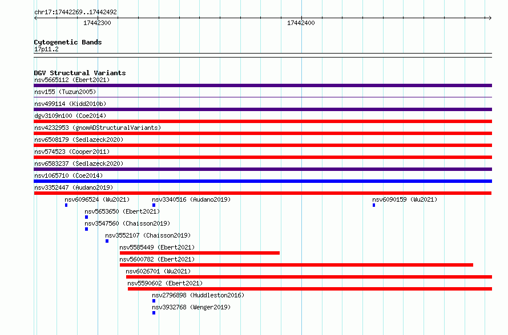This screenshot has height=335, width=508.
Task: Click the right arrow of the ruler
Action: tap(490, 18)
